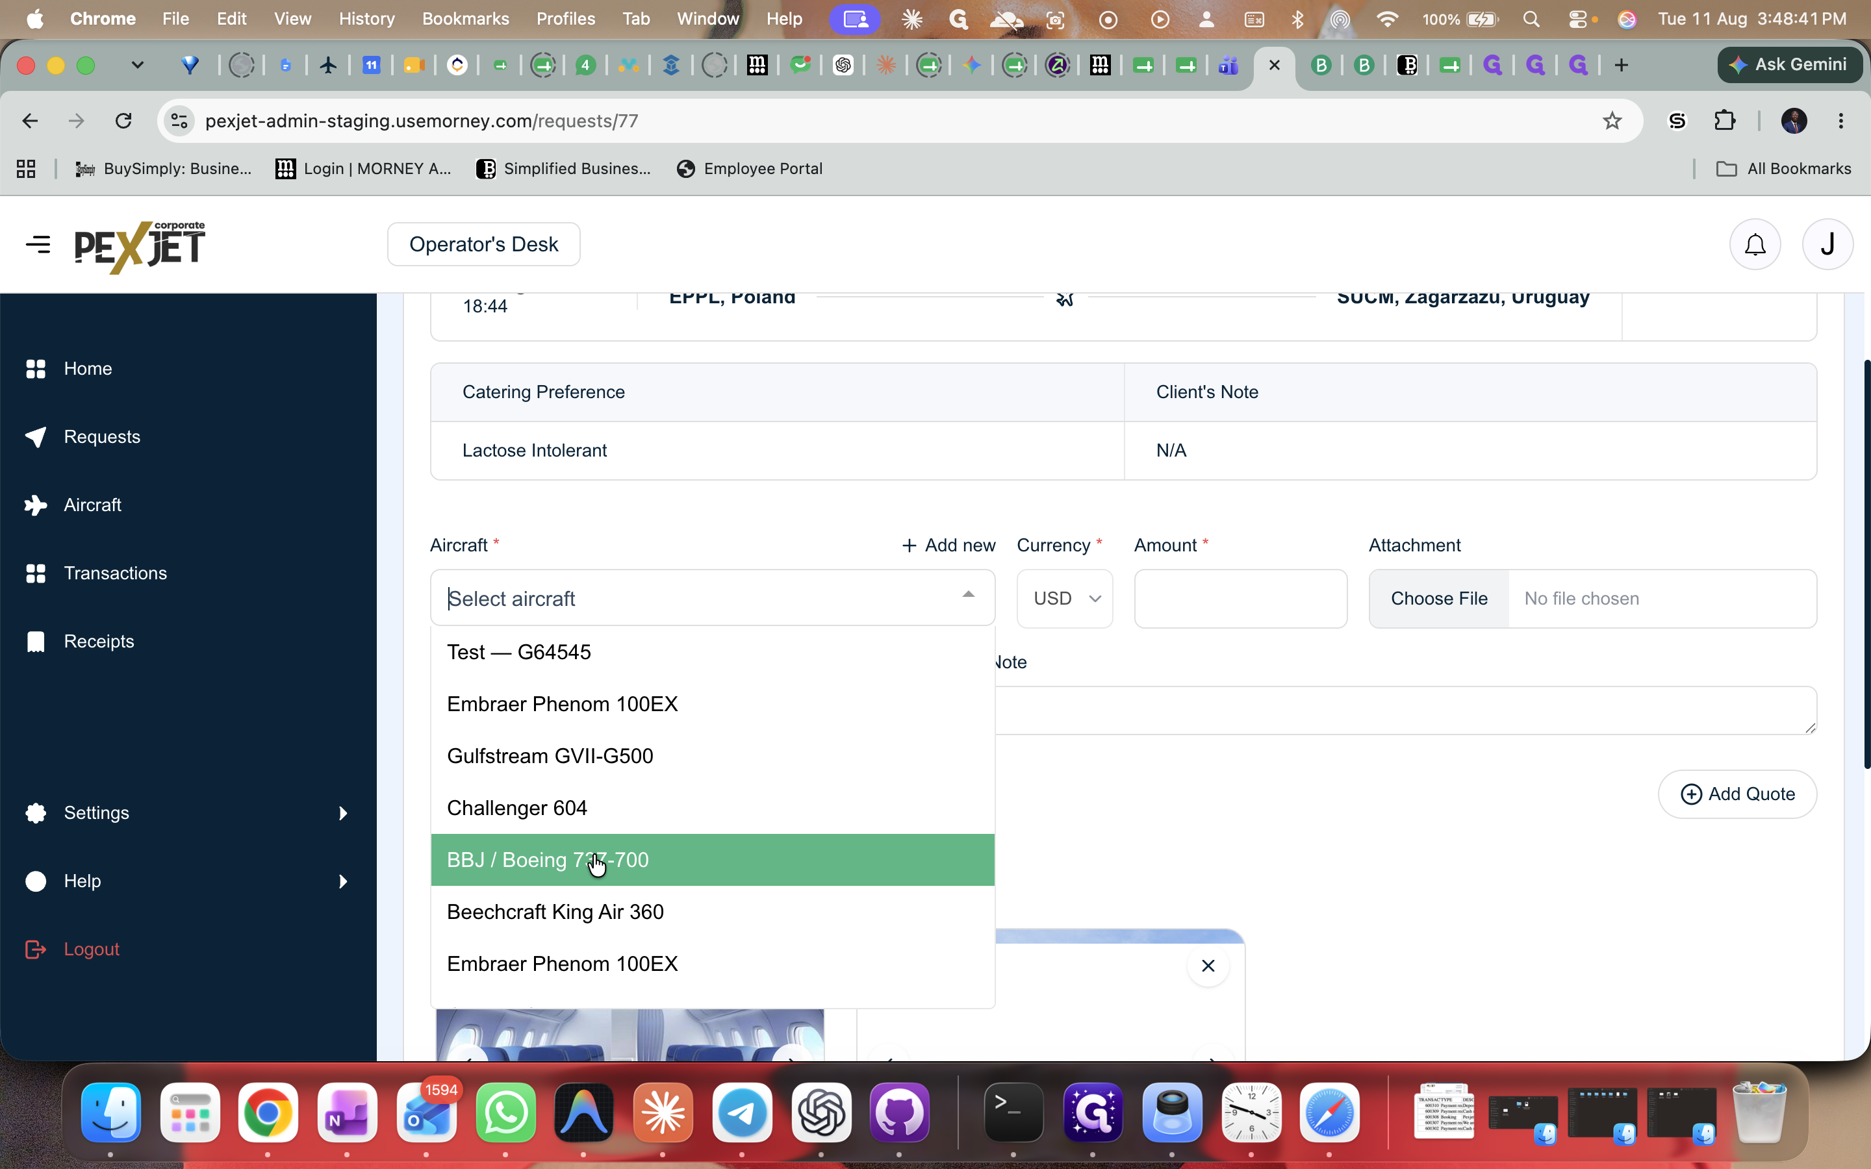Open the Window menu

707,19
